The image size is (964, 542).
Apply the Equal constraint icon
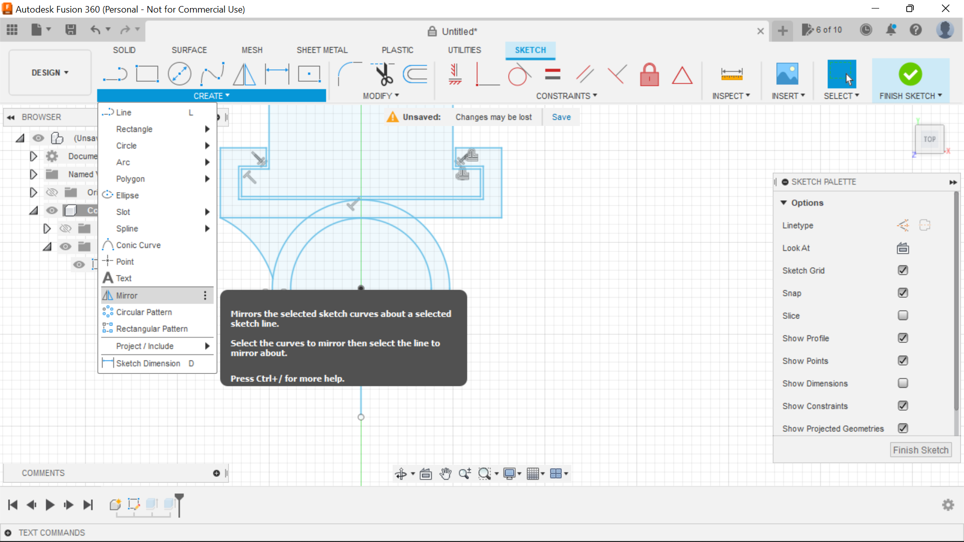pyautogui.click(x=552, y=74)
